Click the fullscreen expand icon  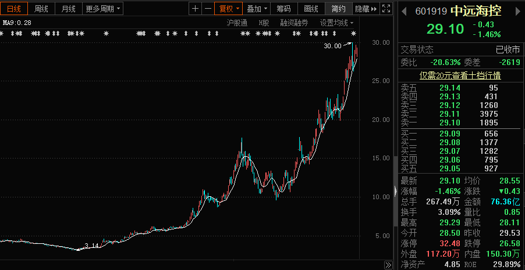tap(386, 9)
